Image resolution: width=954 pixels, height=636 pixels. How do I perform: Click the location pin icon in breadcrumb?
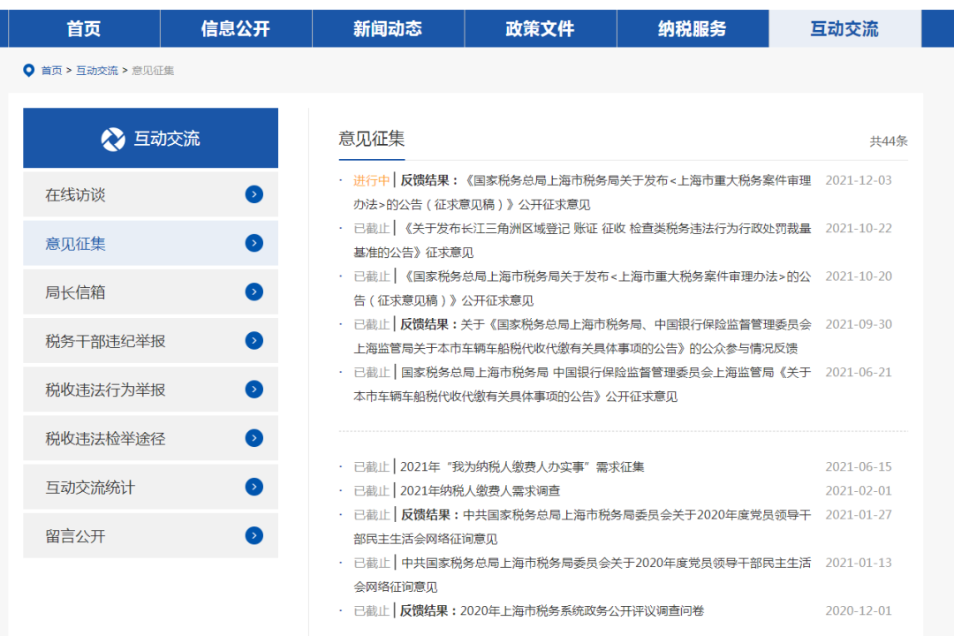pos(28,71)
